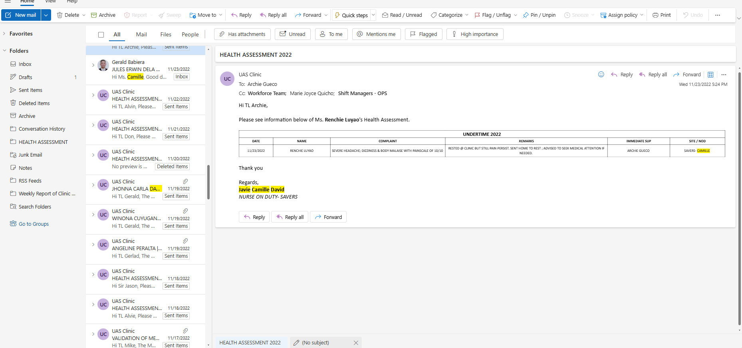Archive the selected message from toolbar

[103, 15]
